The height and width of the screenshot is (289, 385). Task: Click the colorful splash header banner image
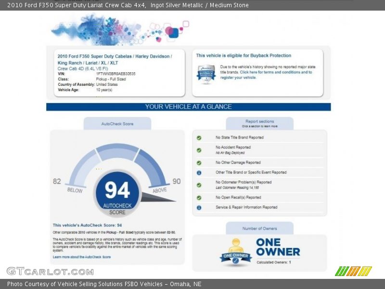(x=120, y=29)
